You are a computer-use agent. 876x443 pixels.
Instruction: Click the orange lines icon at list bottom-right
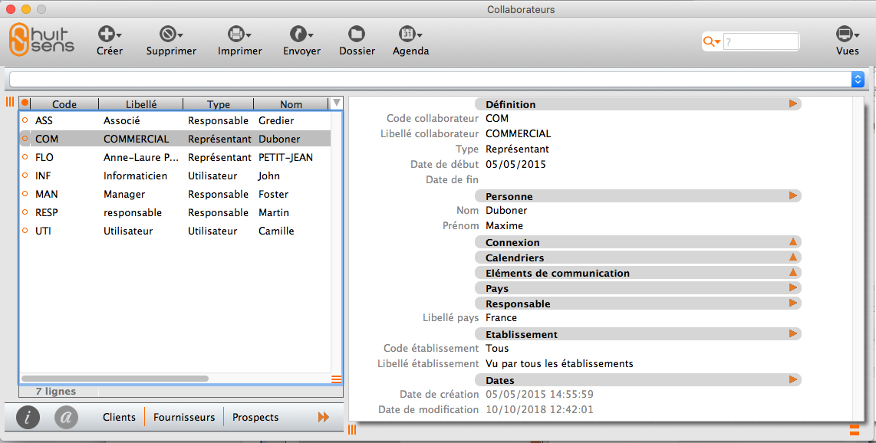pyautogui.click(x=336, y=379)
